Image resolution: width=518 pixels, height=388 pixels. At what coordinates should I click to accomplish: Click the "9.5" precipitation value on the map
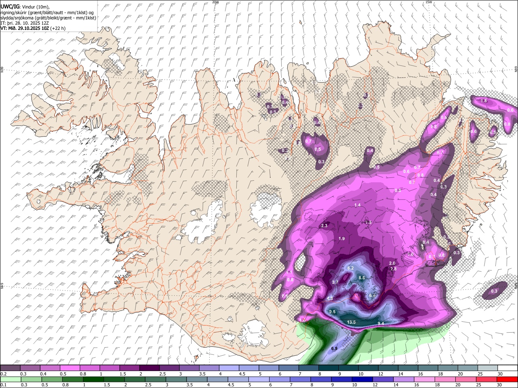coord(333,312)
